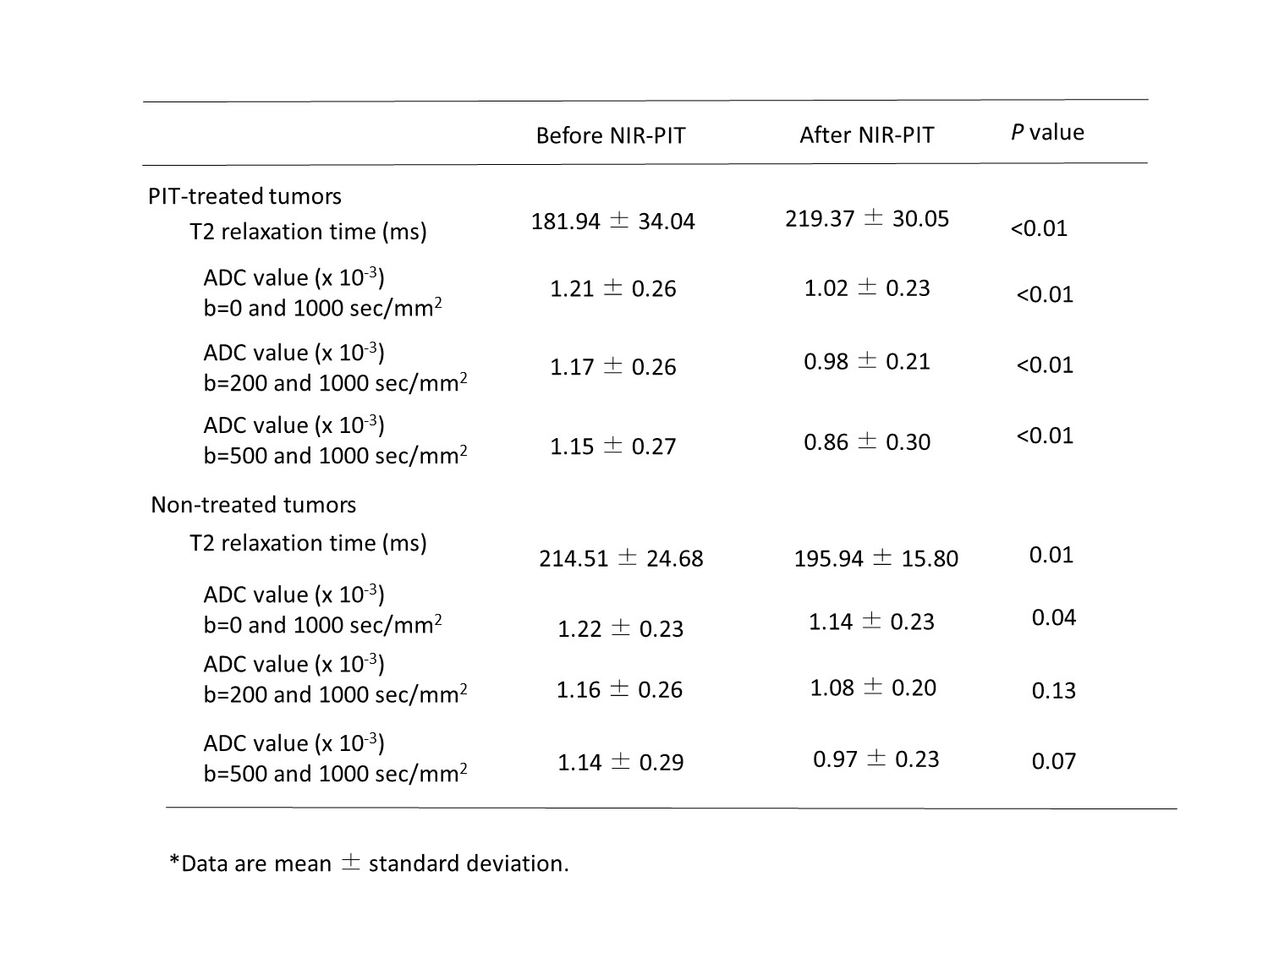The image size is (1279, 959).
Task: Click the "After NIR-PIT" column header
Action: (866, 135)
